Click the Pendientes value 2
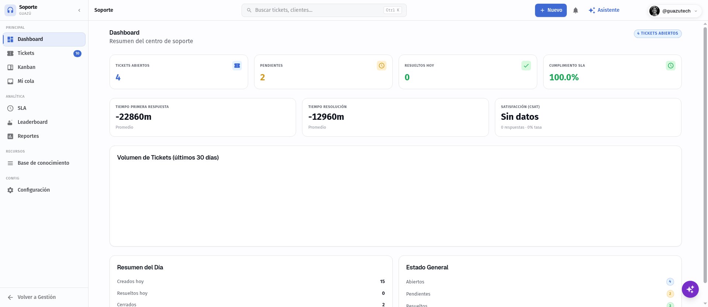The height and width of the screenshot is (307, 708). pos(263,77)
